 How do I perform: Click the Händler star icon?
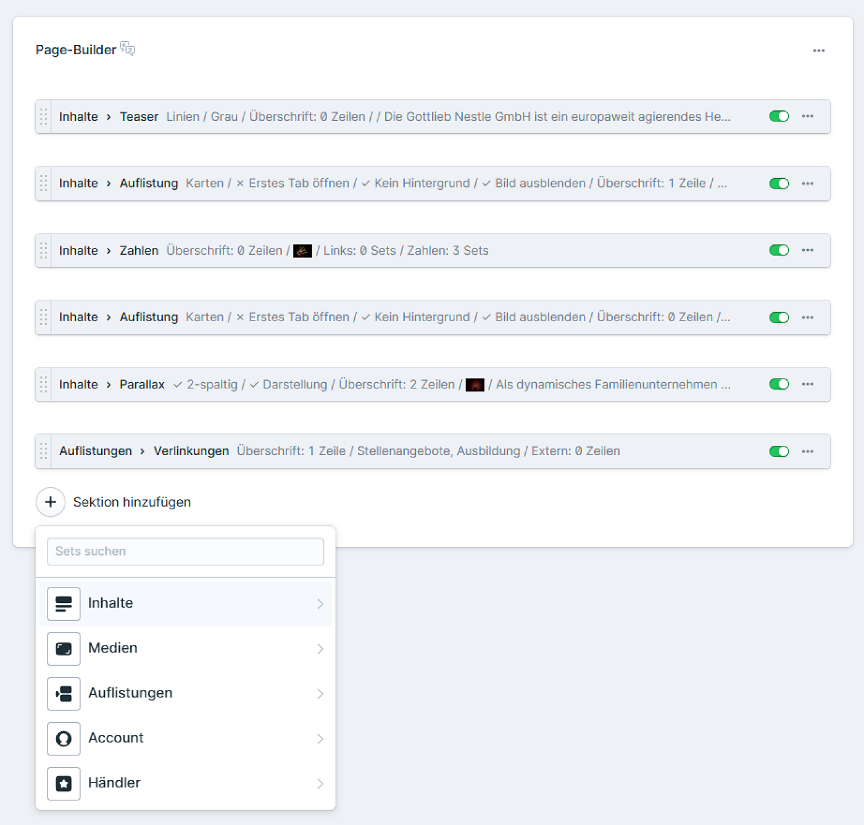64,784
